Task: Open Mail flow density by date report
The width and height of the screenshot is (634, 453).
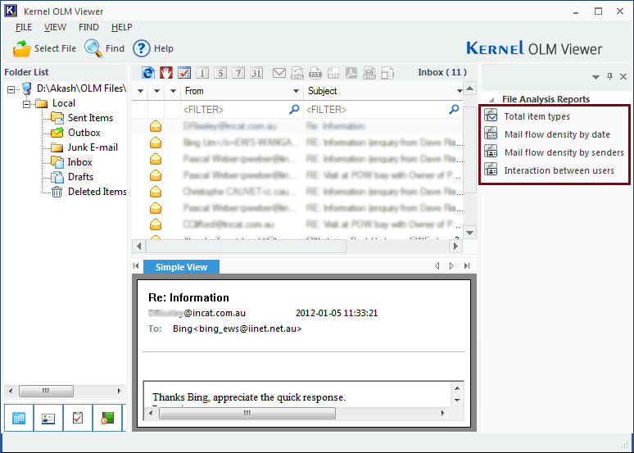Action: 557,134
